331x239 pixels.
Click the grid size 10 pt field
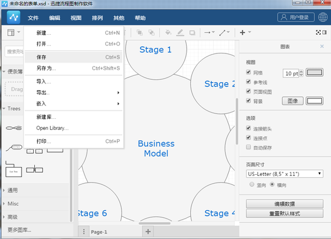291,73
